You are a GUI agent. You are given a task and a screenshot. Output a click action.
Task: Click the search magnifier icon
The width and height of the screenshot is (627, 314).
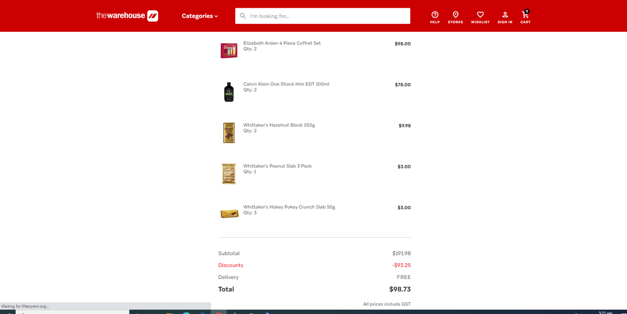pos(243,16)
